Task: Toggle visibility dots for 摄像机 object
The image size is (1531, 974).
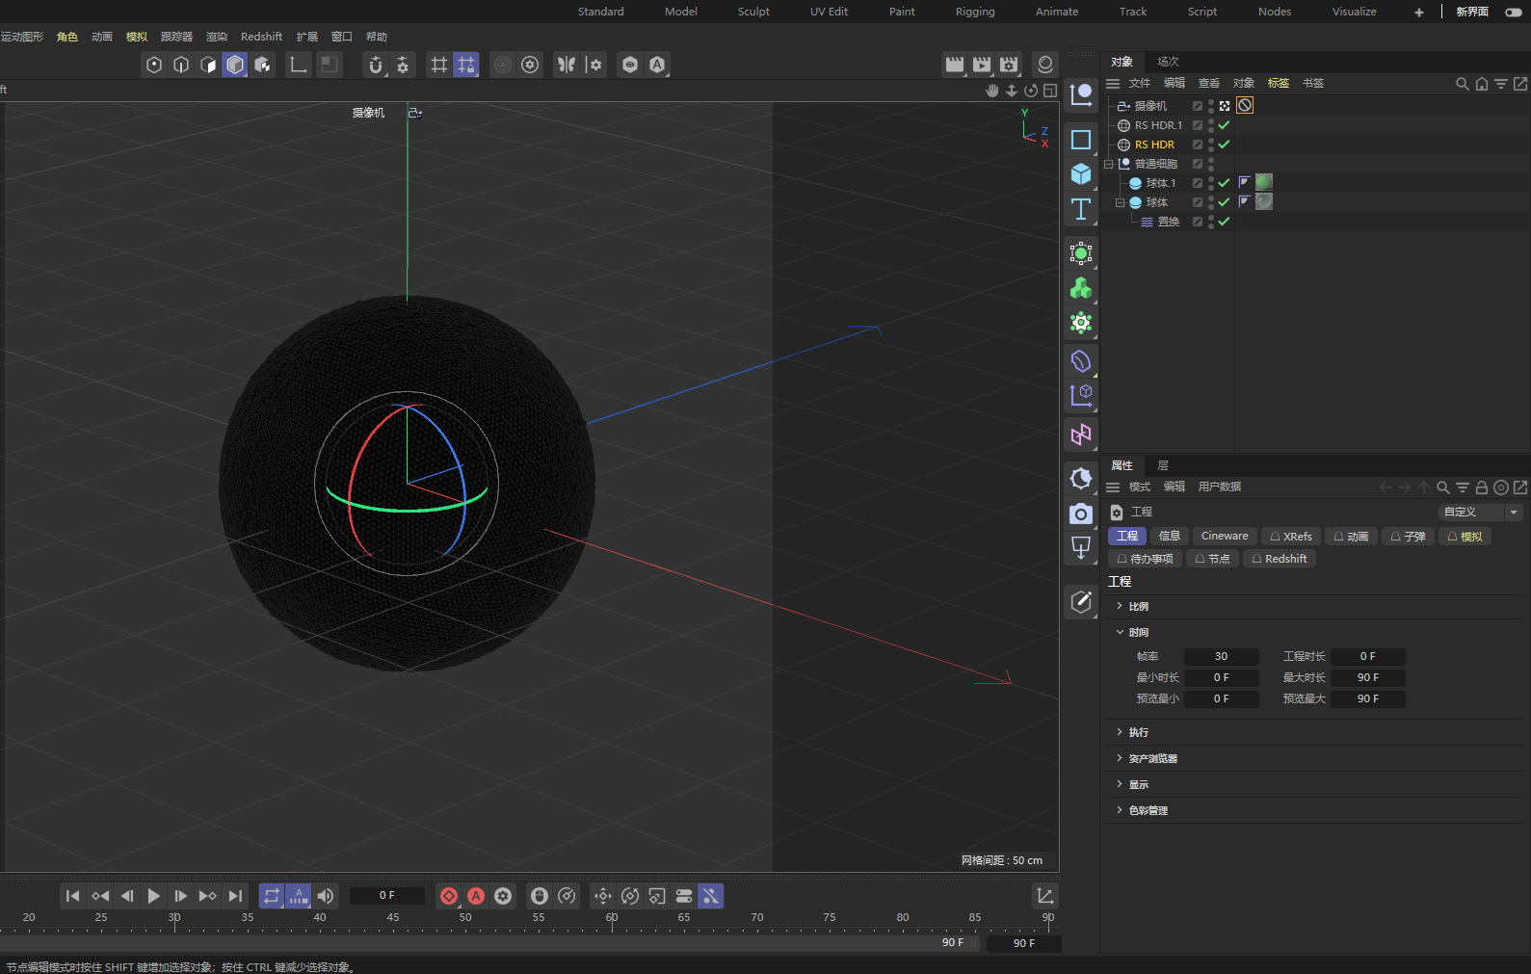Action: click(x=1211, y=106)
